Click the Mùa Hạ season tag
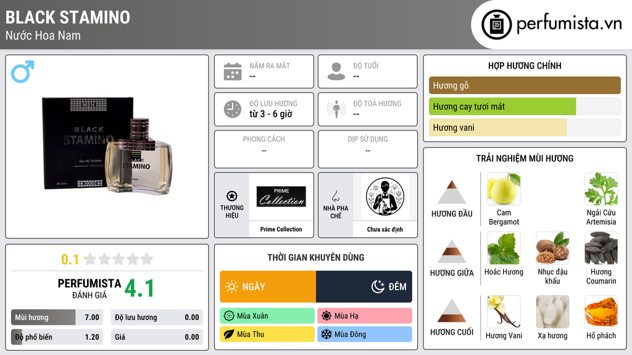 click(365, 316)
